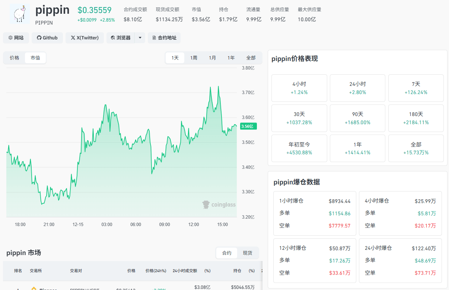Click the 4小时爆仓 value $25.99万
Screen dimensions: 449x290
point(425,201)
